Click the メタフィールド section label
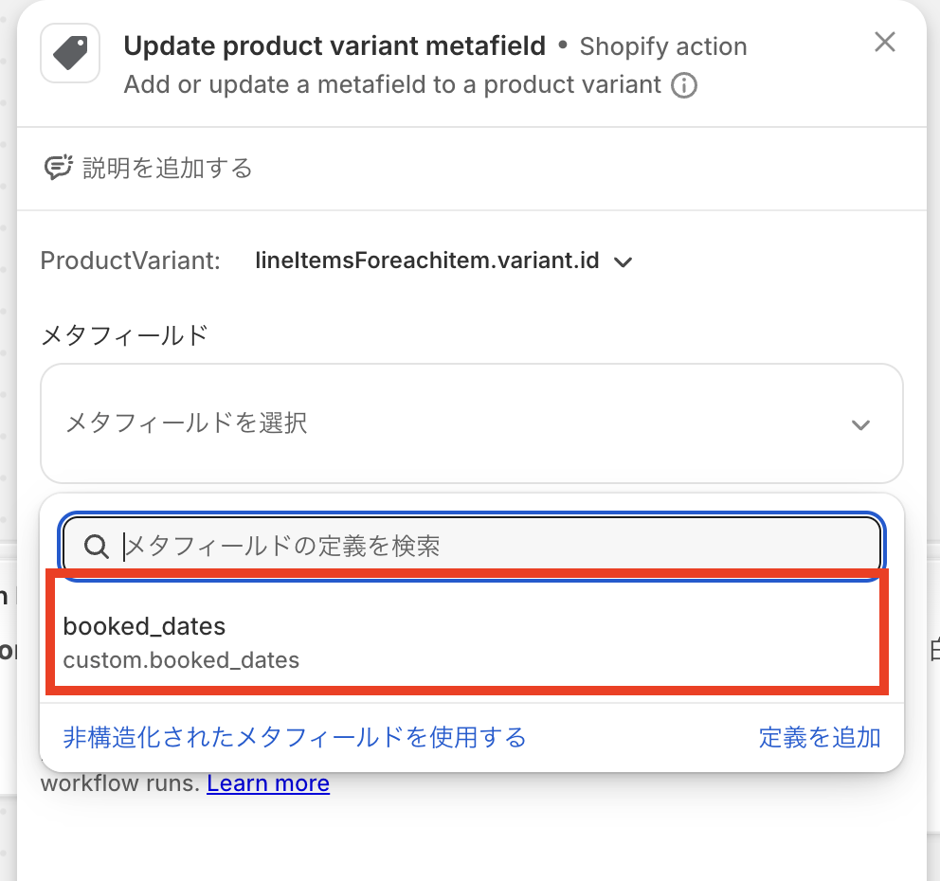The image size is (940, 881). 124,334
